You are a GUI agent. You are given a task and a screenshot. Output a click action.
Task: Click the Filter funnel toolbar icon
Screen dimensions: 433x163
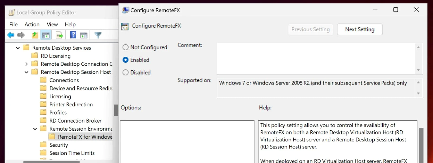[98, 35]
